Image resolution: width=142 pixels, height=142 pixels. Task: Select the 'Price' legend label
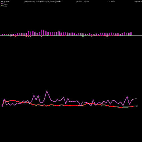click(5, 6)
